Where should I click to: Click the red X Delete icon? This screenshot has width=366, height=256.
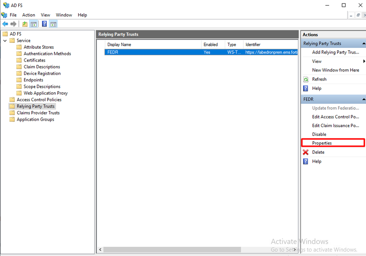[x=306, y=152]
